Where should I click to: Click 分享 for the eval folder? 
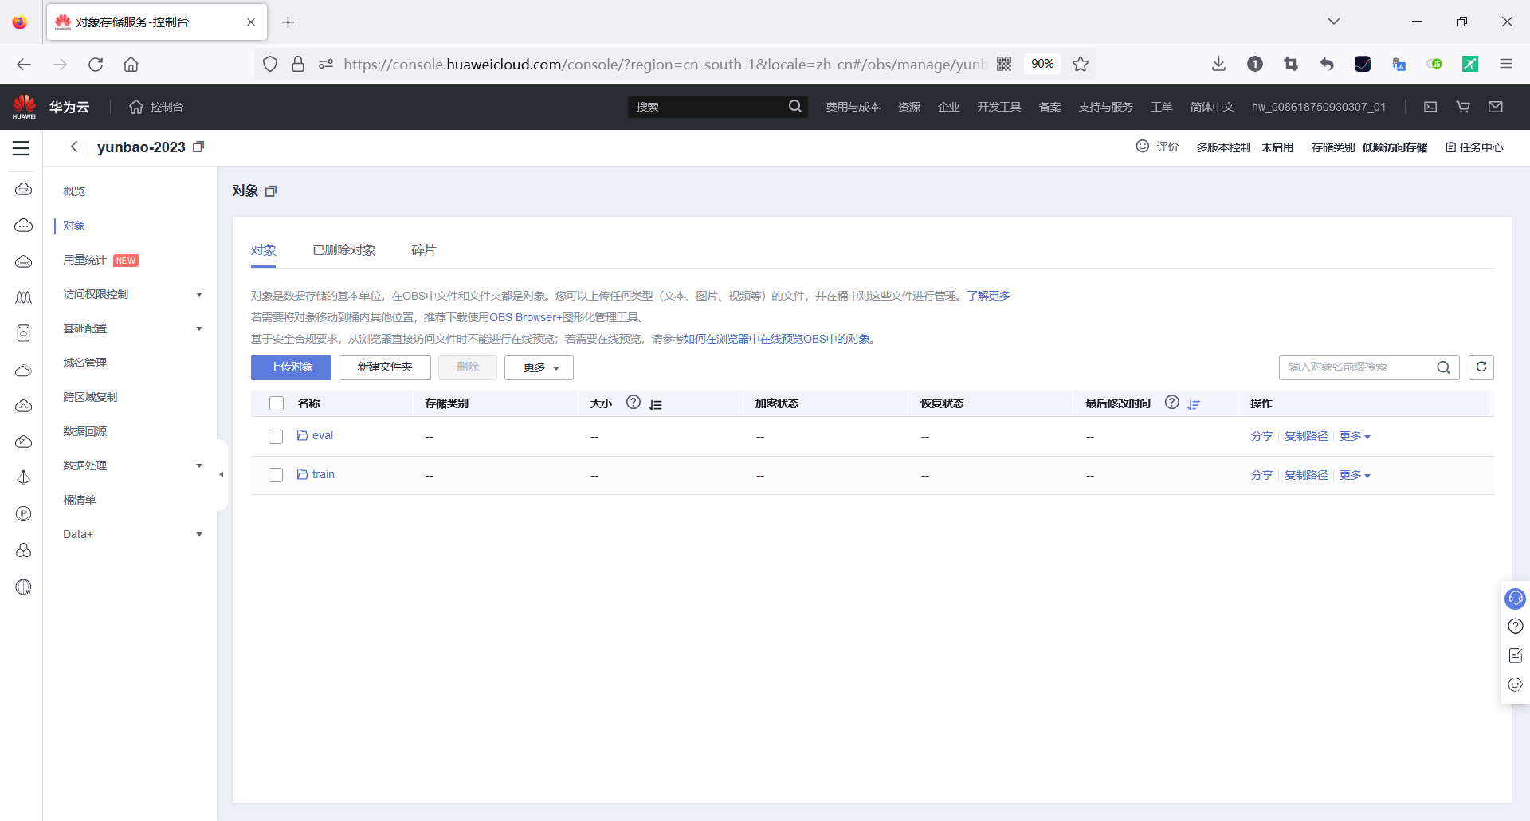[x=1261, y=437]
